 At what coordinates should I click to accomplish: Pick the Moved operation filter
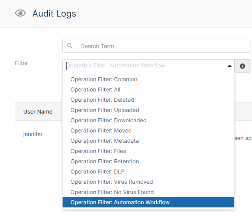[101, 131]
